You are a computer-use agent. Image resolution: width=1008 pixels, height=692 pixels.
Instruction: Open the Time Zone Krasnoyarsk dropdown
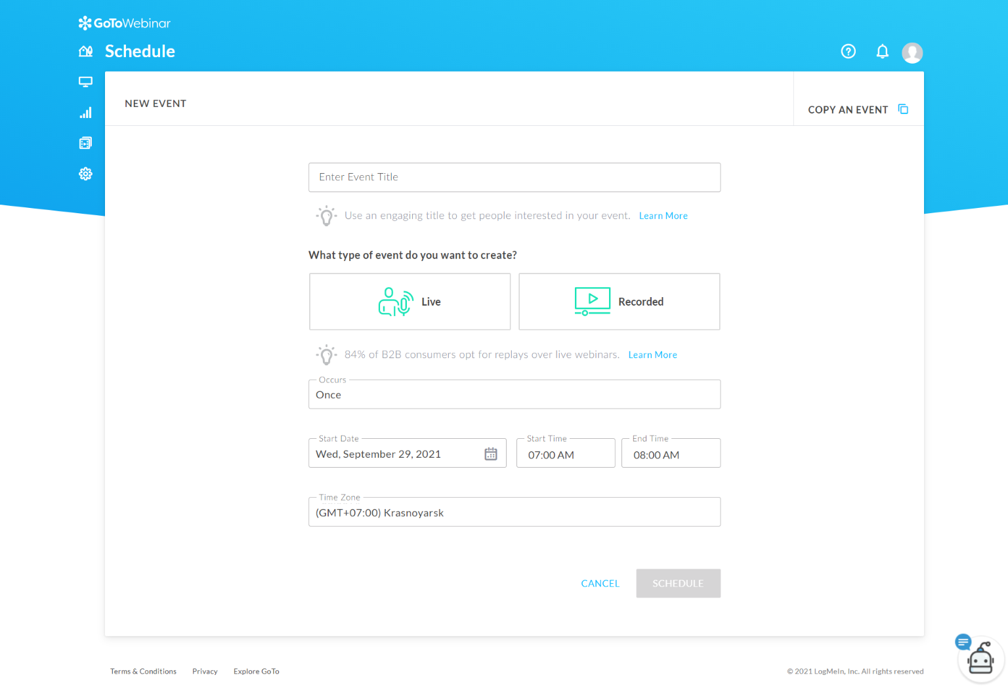point(514,512)
